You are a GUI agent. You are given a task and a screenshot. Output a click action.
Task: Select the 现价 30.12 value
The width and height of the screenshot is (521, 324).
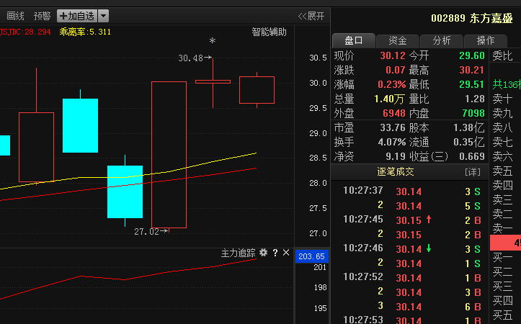pos(393,55)
